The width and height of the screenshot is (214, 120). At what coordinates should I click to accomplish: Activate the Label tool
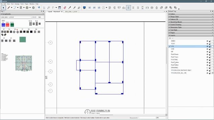(x=49, y=8)
